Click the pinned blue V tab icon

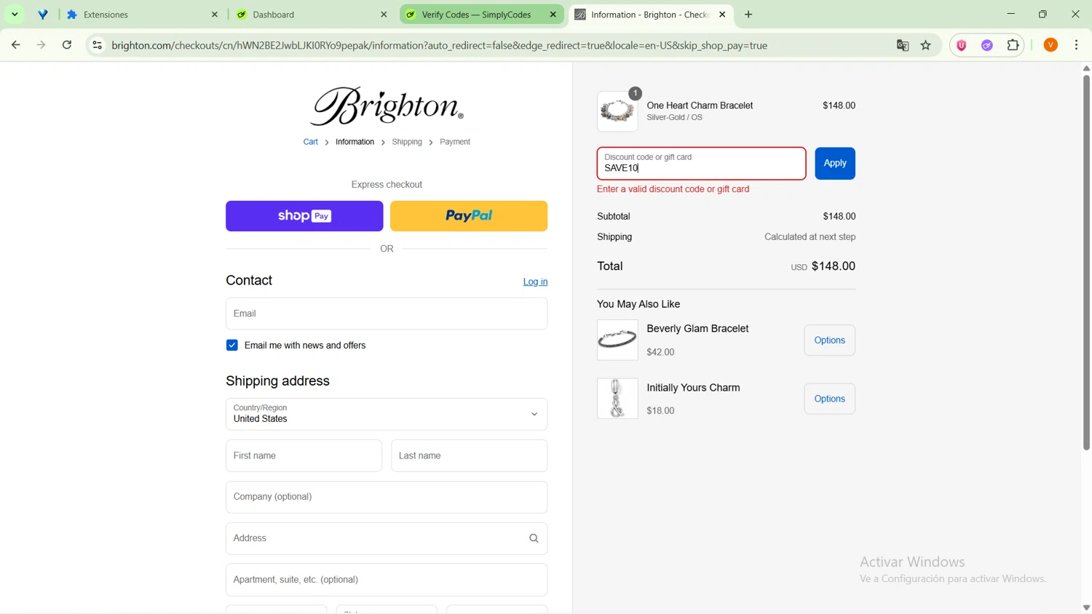coord(43,15)
